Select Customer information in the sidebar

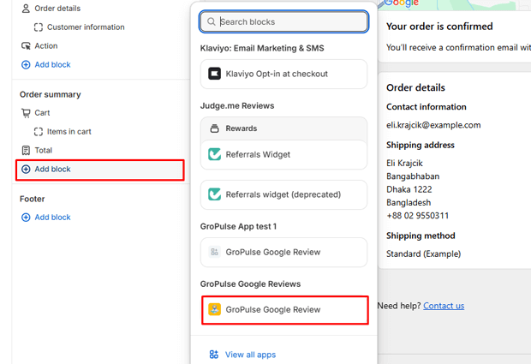85,27
